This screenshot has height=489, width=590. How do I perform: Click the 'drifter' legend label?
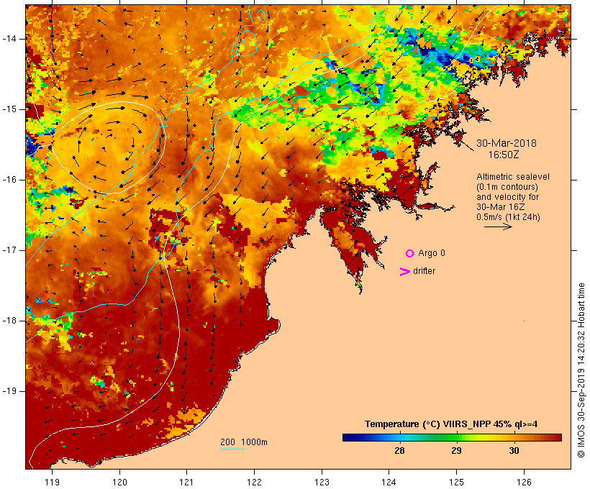click(424, 271)
